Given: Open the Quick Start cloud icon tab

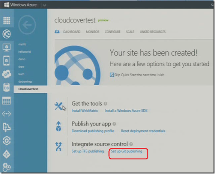Looking at the screenshot, I should pos(57,32).
